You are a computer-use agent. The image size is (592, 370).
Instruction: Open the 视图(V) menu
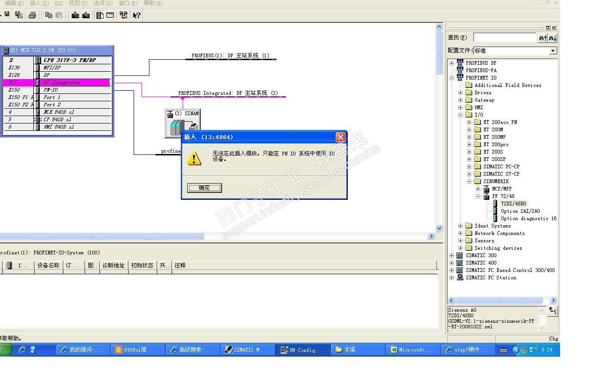[78, 3]
